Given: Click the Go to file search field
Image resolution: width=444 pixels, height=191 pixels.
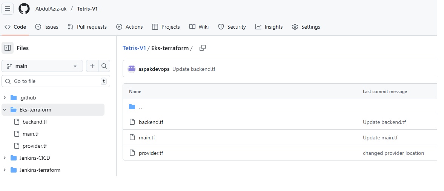Looking at the screenshot, I should [x=56, y=81].
